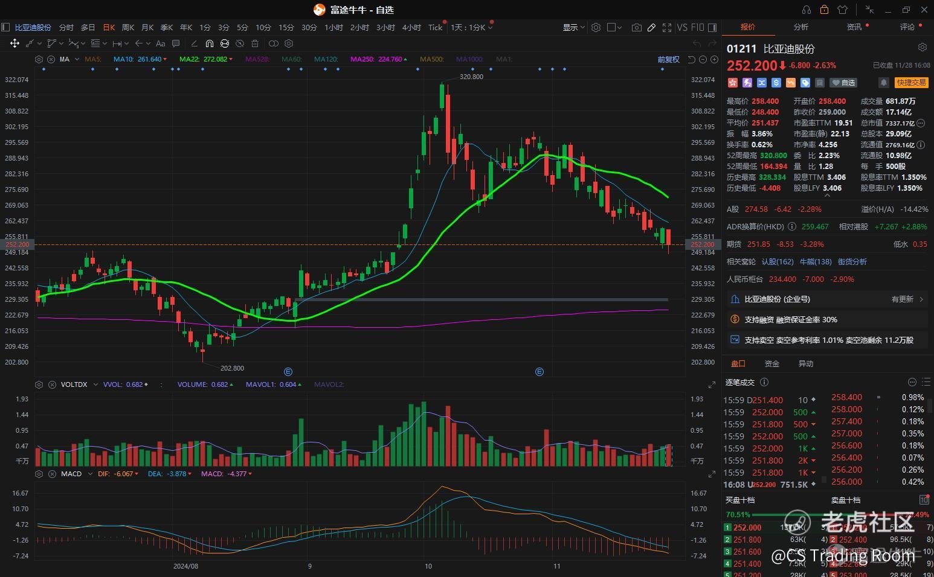The image size is (934, 577).
Task: Open customer service headset icon
Action: (807, 10)
